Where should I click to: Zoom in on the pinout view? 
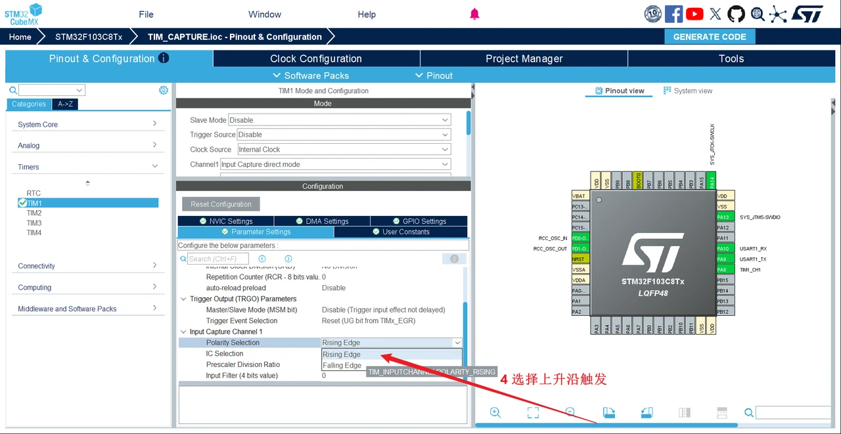(495, 412)
